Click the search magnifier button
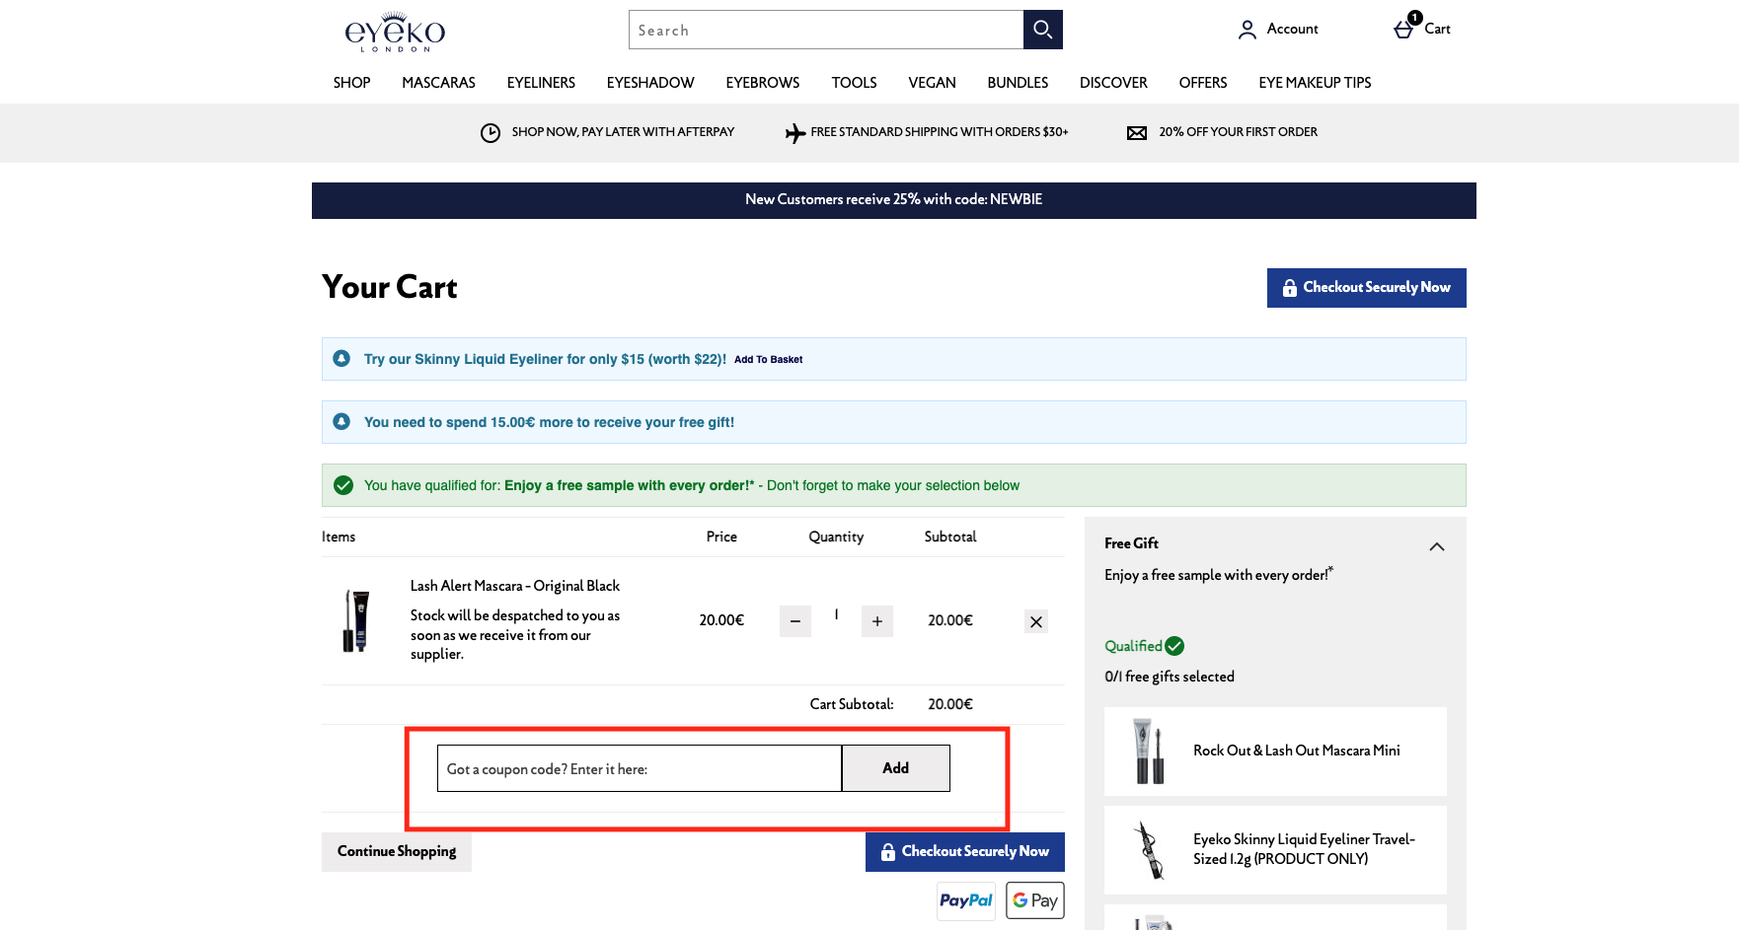Viewport: 1739px width, 930px height. [x=1042, y=30]
